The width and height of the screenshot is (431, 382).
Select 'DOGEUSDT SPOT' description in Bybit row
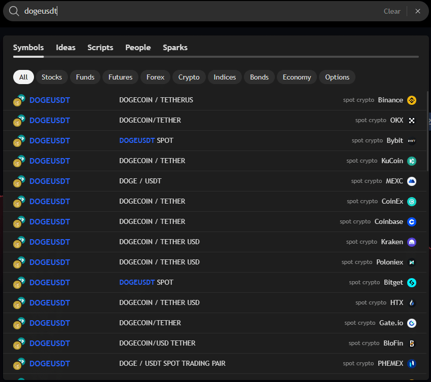[x=146, y=141]
